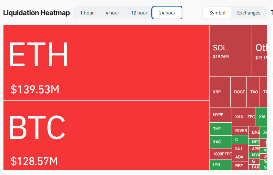
Task: Open the SOL $19.76M tile
Action: (230, 51)
